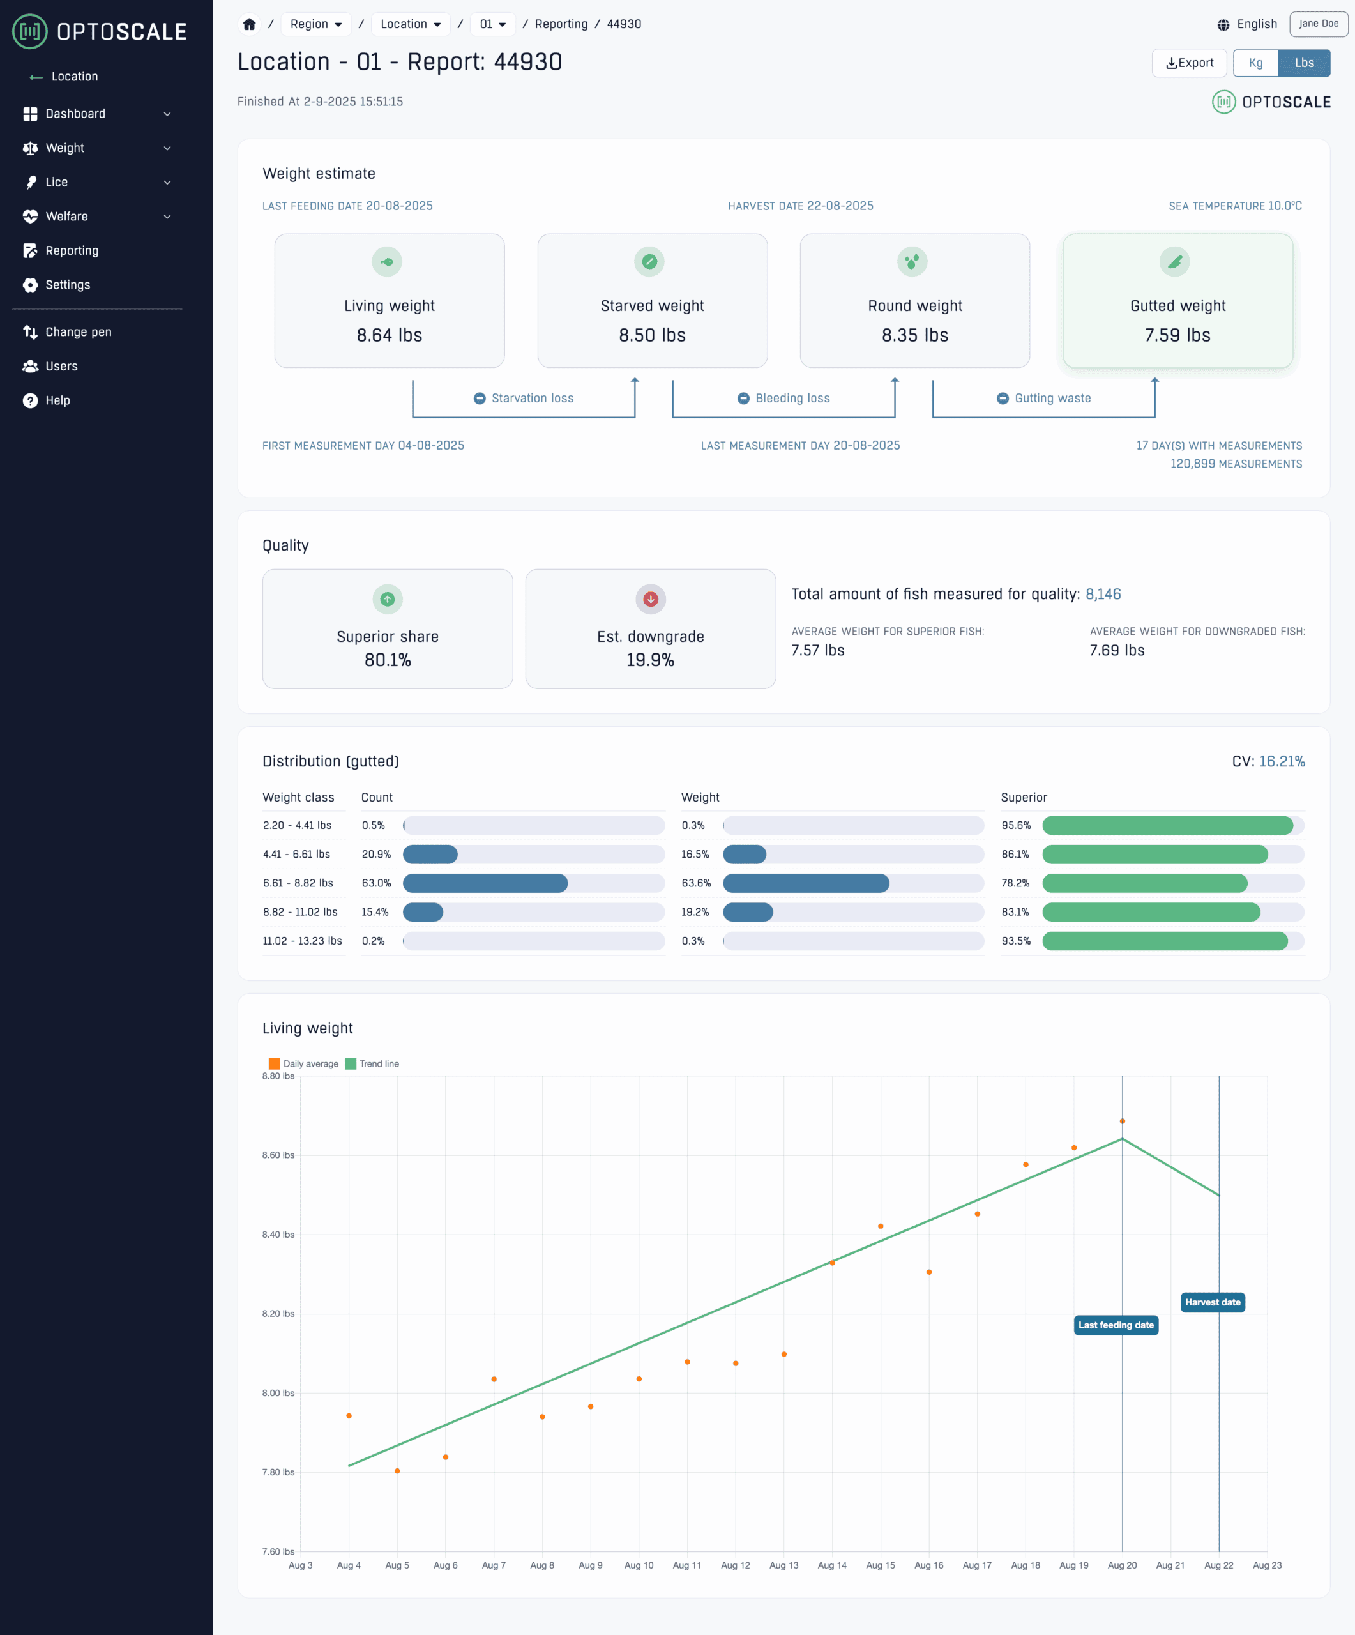Click the Last feeding date marker on chart
The height and width of the screenshot is (1635, 1355).
[1116, 1325]
